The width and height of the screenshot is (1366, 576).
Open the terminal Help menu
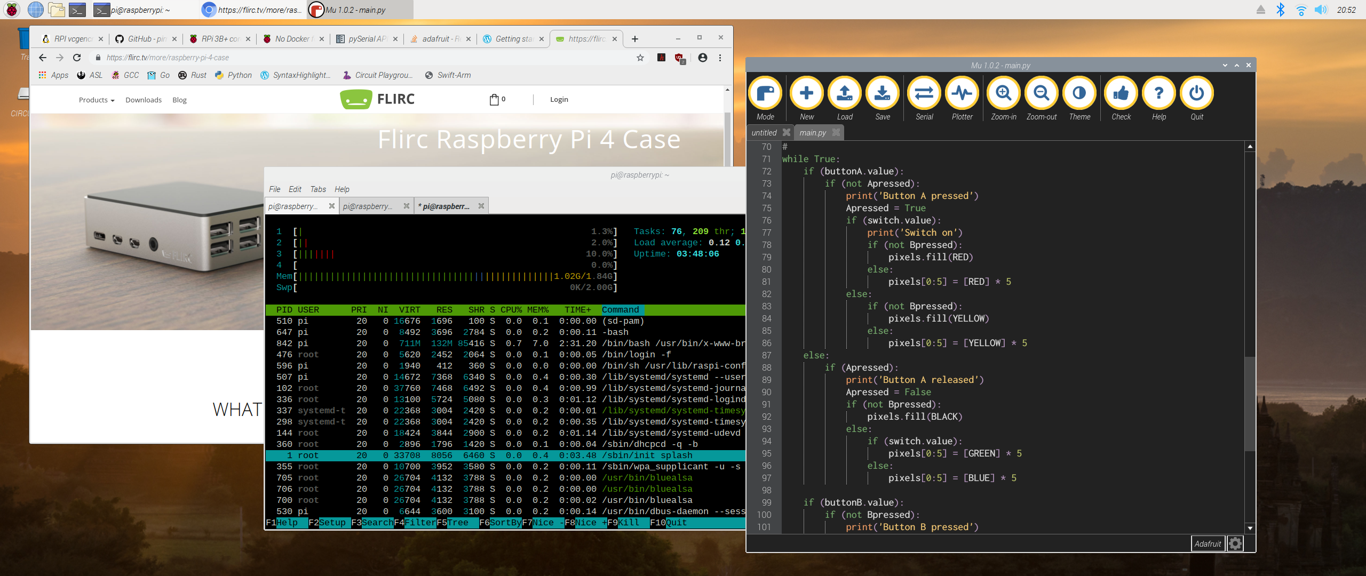click(342, 189)
